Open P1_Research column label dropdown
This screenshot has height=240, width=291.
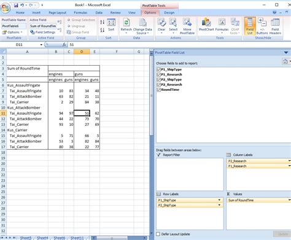tap(289, 166)
